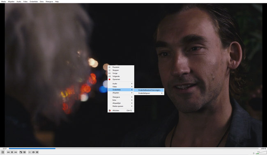Expand Afspelen submenu in context menu
Viewport: 267px width, 155px height.
point(121,93)
